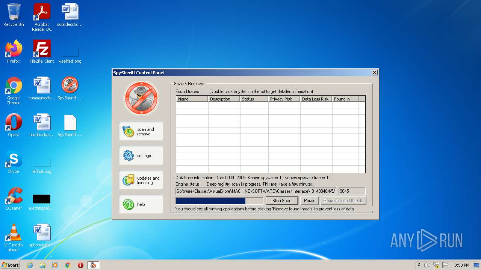The width and height of the screenshot is (481, 270).
Task: Open Internet Explorer from the taskbar
Action: pos(30,265)
